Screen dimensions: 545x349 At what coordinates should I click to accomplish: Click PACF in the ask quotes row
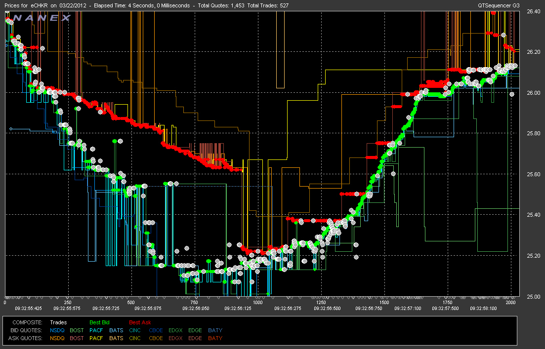coord(97,338)
